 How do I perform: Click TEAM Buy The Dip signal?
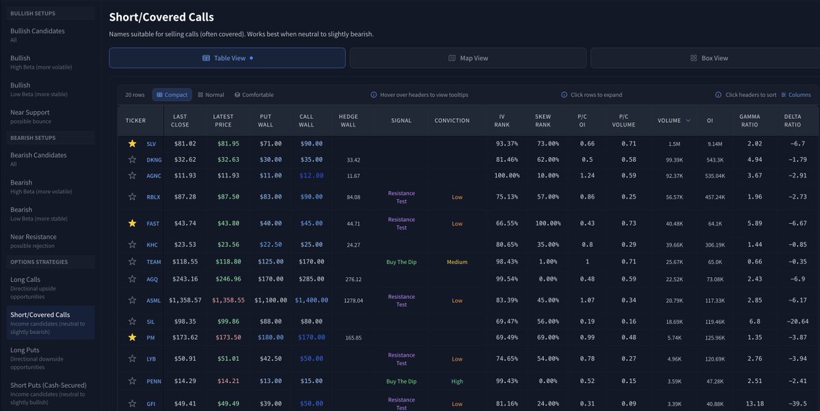(x=401, y=261)
